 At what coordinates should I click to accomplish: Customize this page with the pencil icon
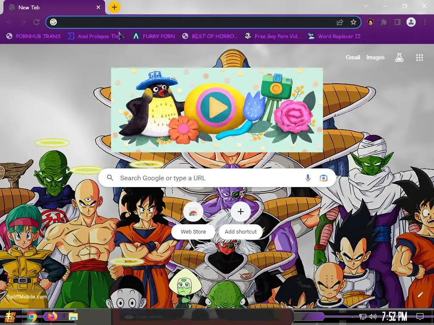[x=420, y=295]
